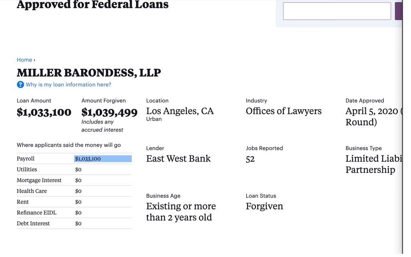Click the Amount Forgiven figure $1,039,499
The width and height of the screenshot is (411, 257).
pyautogui.click(x=109, y=112)
